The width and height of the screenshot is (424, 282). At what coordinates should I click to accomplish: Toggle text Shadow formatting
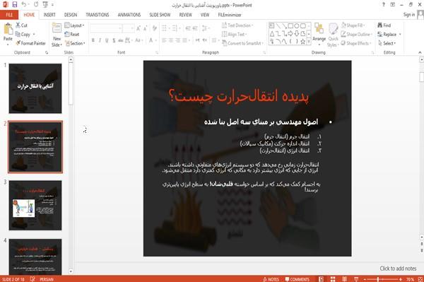click(x=114, y=40)
